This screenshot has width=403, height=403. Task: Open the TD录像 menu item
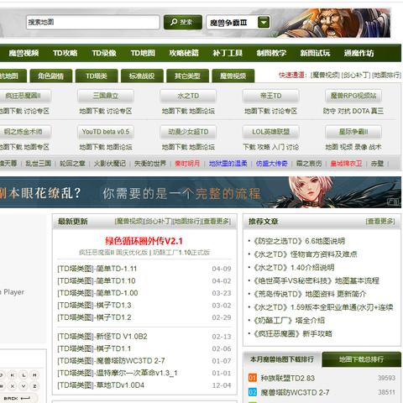click(104, 53)
